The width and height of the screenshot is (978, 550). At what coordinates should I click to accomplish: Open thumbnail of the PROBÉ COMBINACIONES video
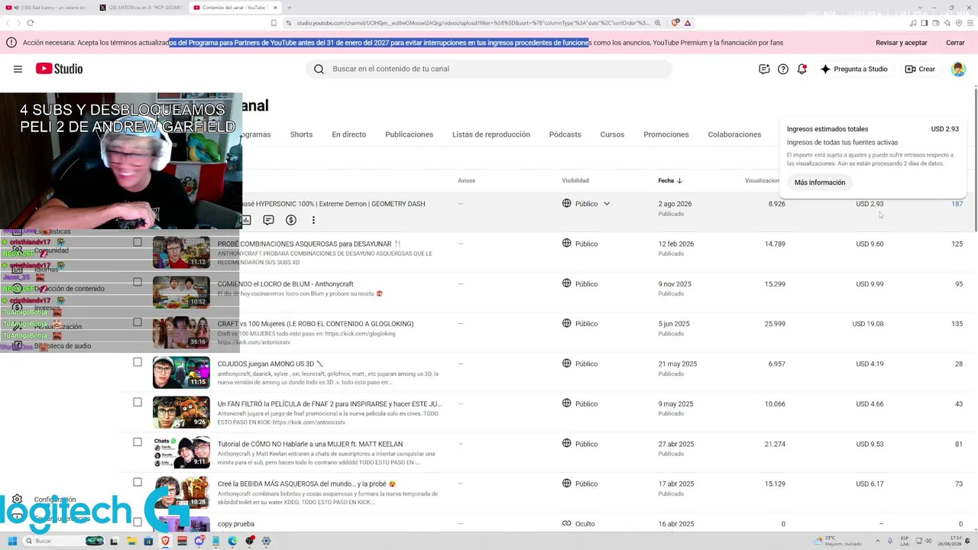point(181,252)
